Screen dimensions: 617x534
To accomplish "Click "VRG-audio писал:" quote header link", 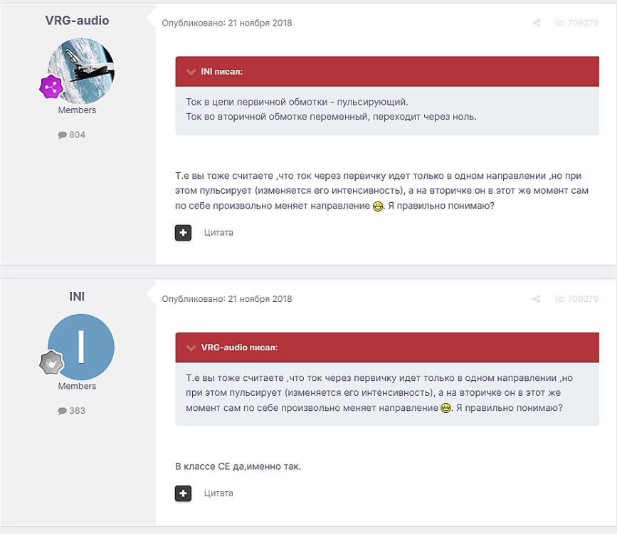I will point(239,347).
